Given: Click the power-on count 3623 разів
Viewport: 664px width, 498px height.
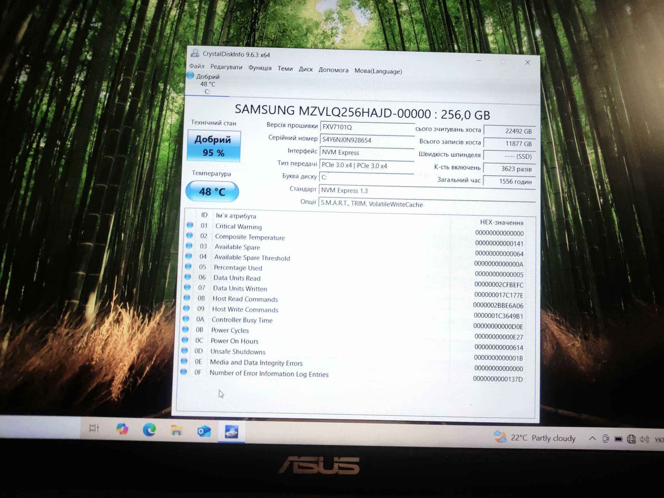Looking at the screenshot, I should click(x=509, y=169).
